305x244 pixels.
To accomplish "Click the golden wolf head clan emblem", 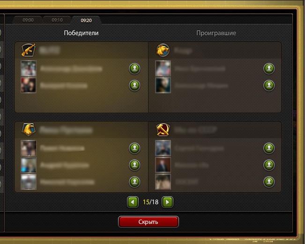I will (163, 50).
